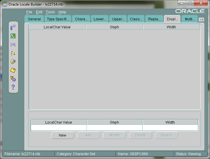Image resolution: width=210 pixels, height=159 pixels.
Task: Switch to the General tab
Action: coord(34,19)
